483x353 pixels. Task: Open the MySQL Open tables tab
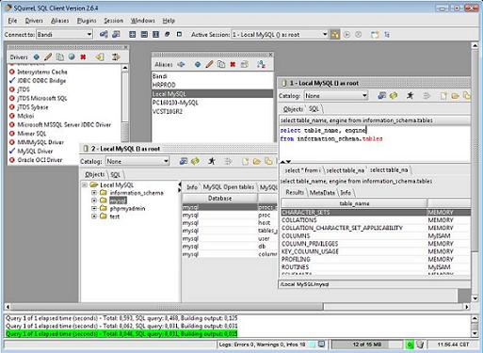(229, 187)
